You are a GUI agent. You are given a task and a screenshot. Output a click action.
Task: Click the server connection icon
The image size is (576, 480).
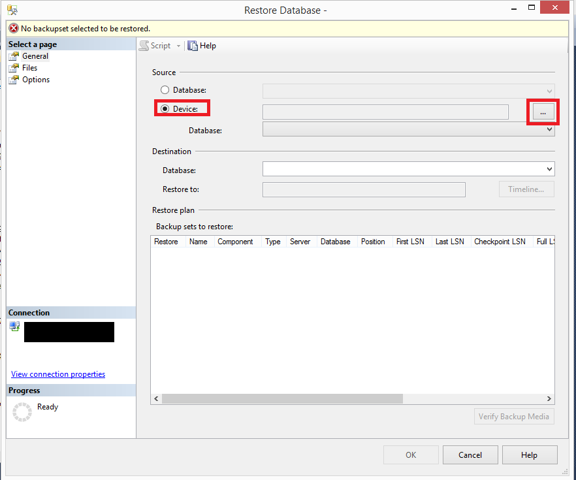(14, 327)
